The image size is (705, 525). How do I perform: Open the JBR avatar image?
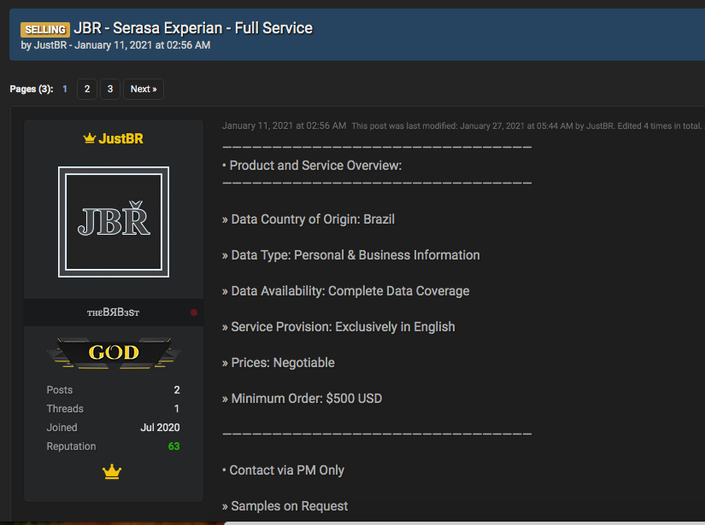[114, 222]
